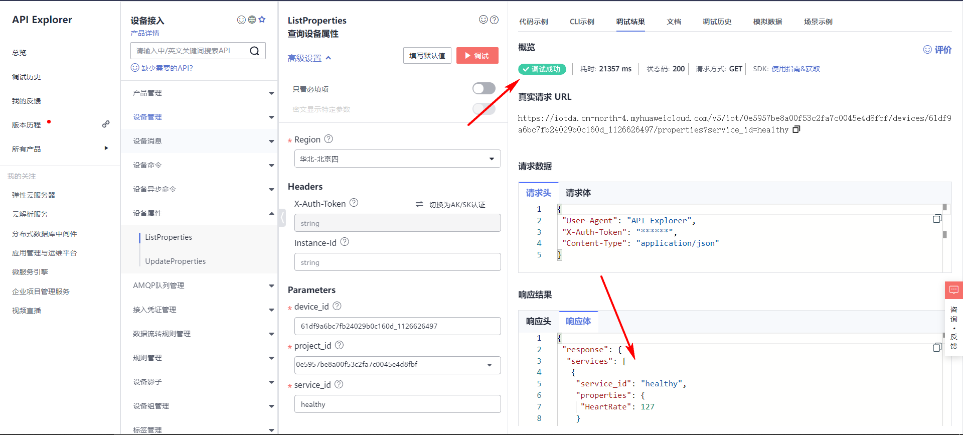
Task: Open the project_id dropdown
Action: click(397, 365)
